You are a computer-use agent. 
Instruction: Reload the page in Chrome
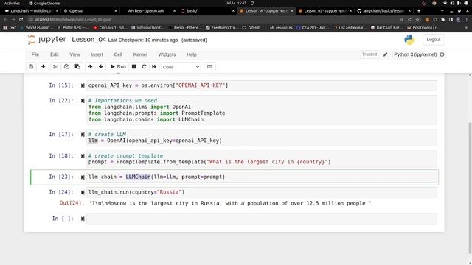point(21,20)
